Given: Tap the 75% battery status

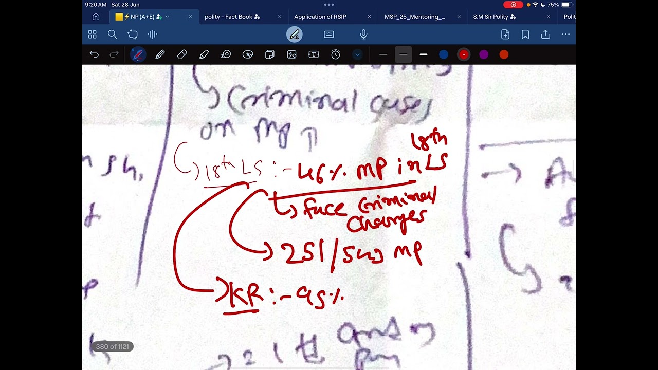Looking at the screenshot, I should pos(559,5).
